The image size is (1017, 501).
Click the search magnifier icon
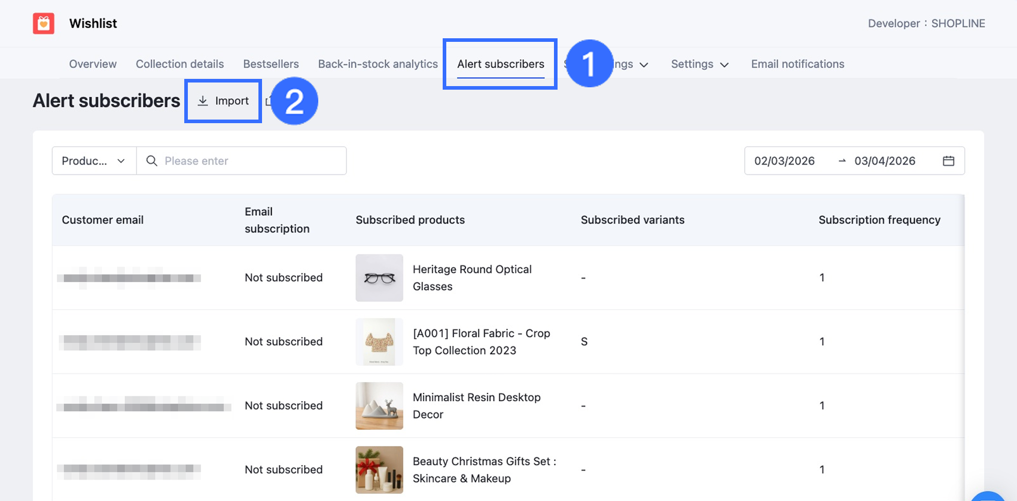[152, 161]
